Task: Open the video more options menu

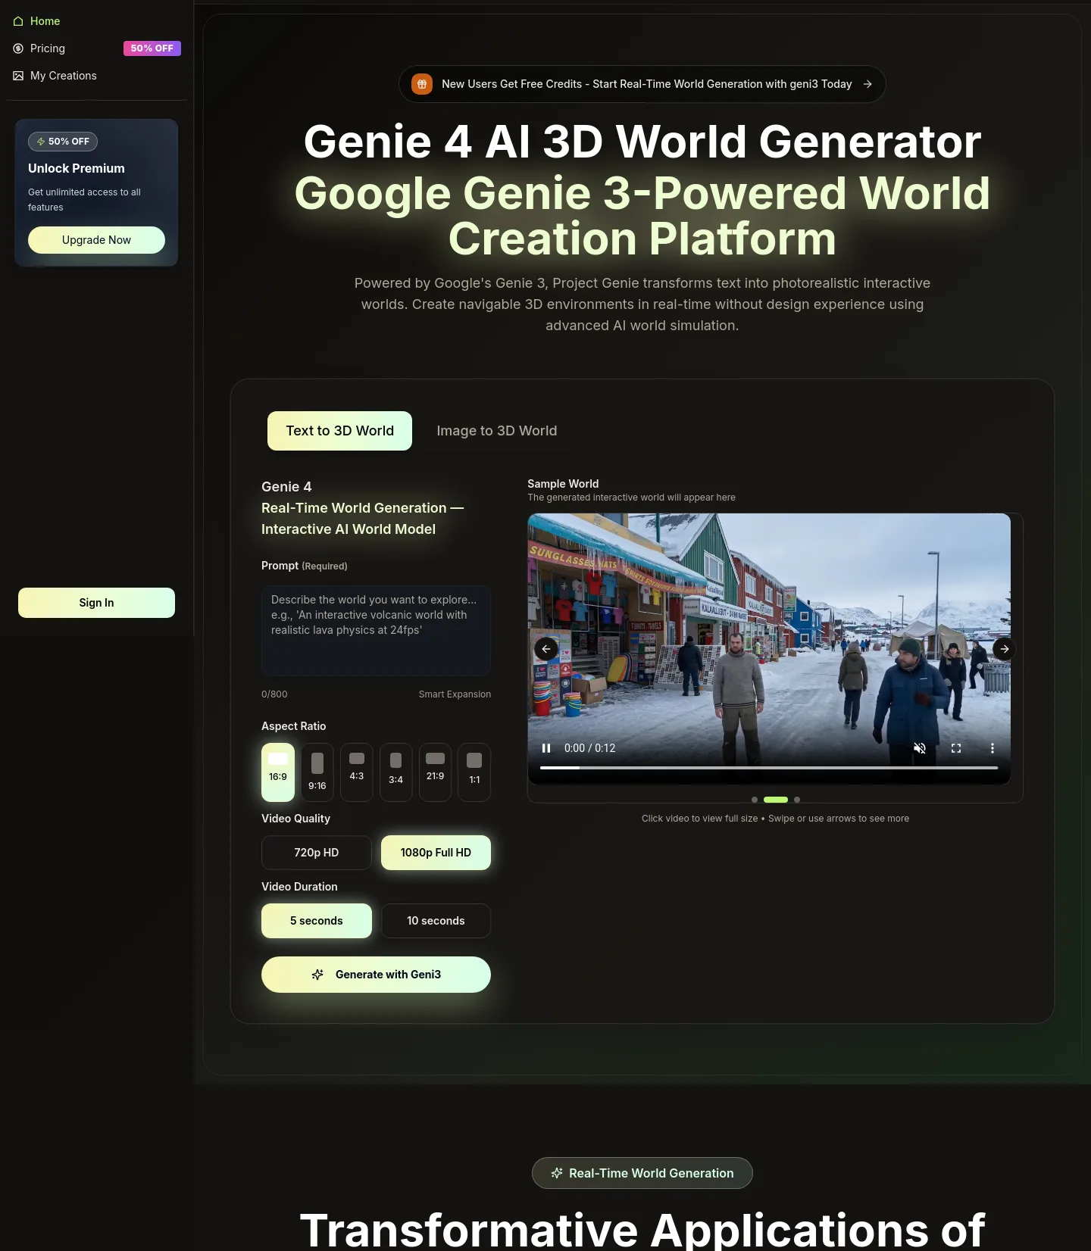Action: tap(993, 748)
